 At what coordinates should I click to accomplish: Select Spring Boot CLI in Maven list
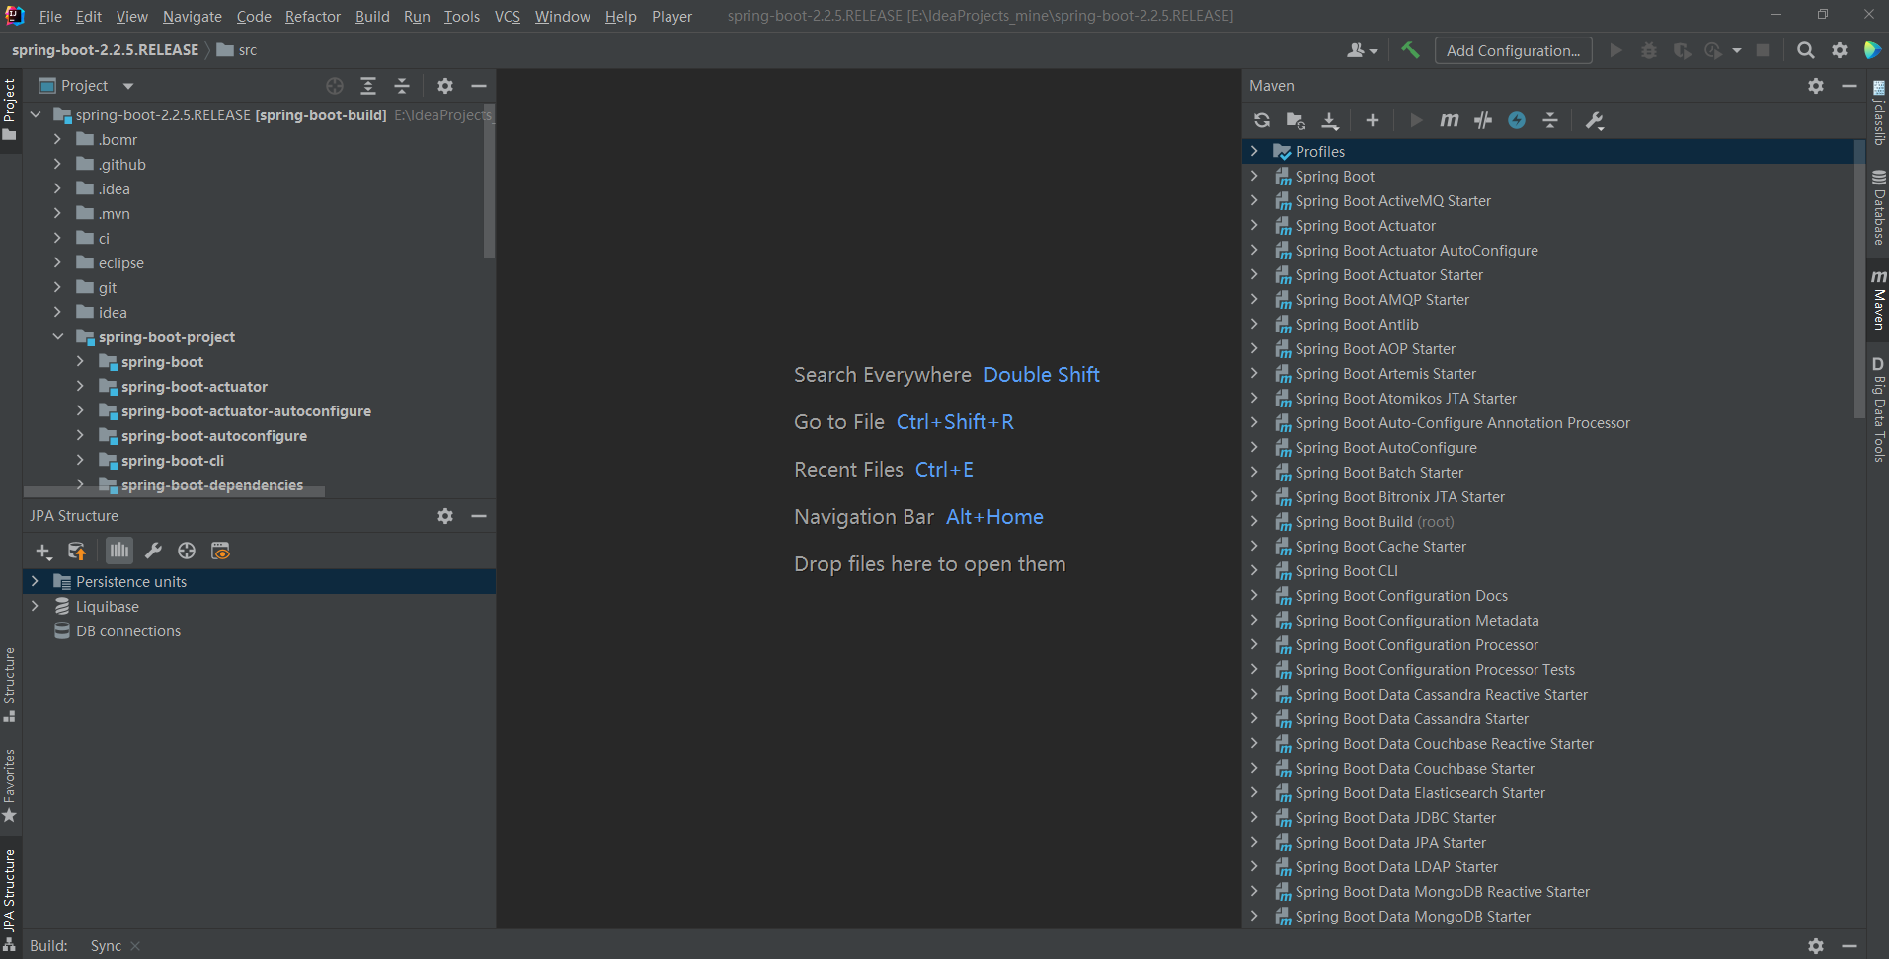point(1347,571)
